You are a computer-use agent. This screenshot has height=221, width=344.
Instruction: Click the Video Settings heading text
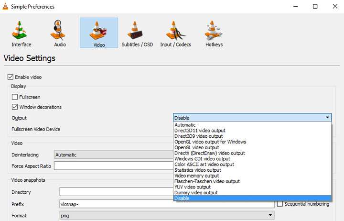pos(30,58)
